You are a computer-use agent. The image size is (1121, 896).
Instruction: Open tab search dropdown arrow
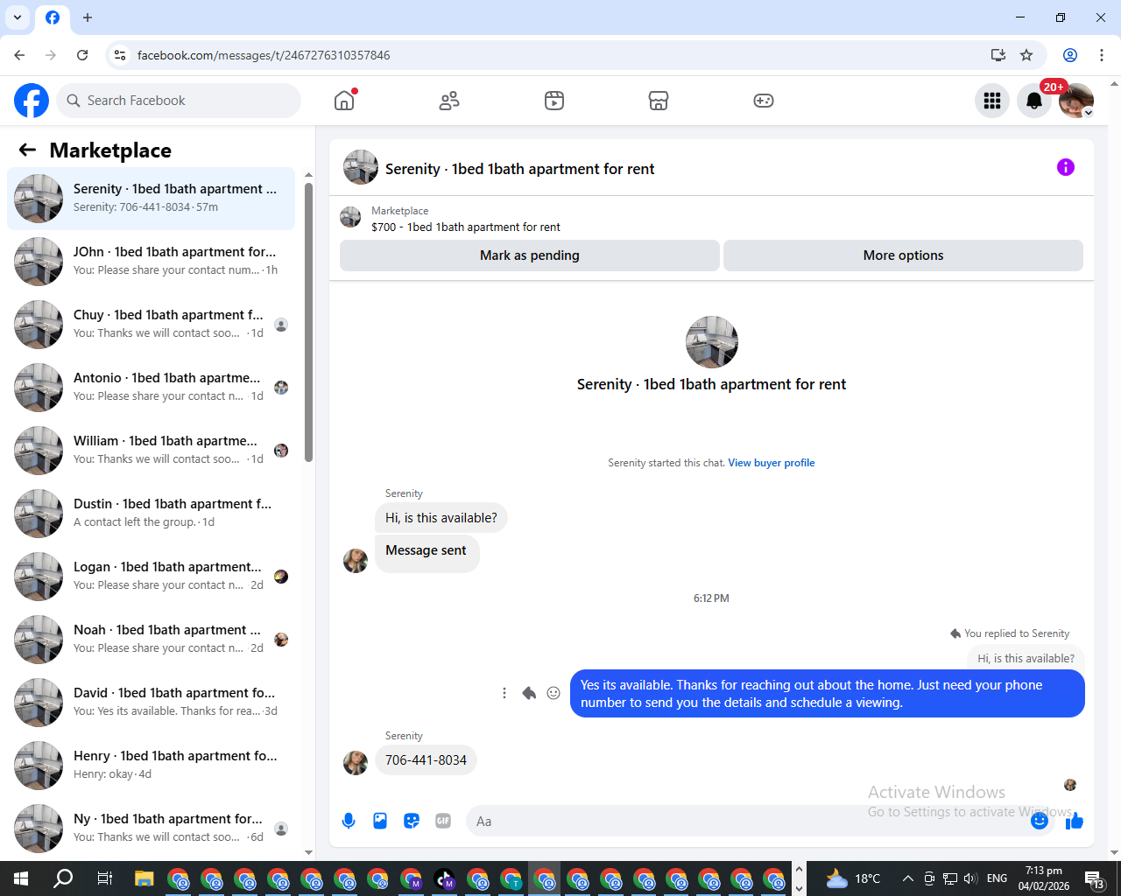click(18, 17)
